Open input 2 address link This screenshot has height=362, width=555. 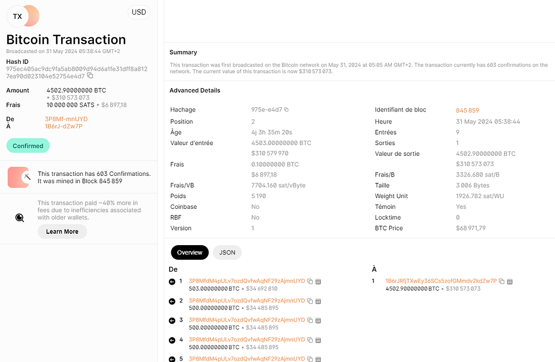(247, 300)
